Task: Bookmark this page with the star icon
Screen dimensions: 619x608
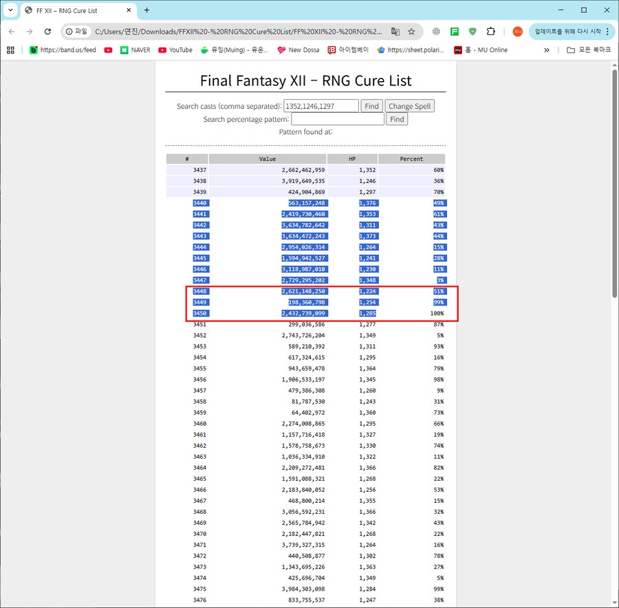Action: [411, 32]
